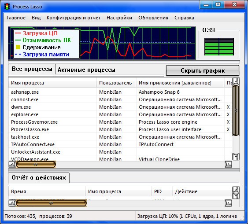Click process list scroll left arrow
This screenshot has width=248, height=224.
[12, 164]
